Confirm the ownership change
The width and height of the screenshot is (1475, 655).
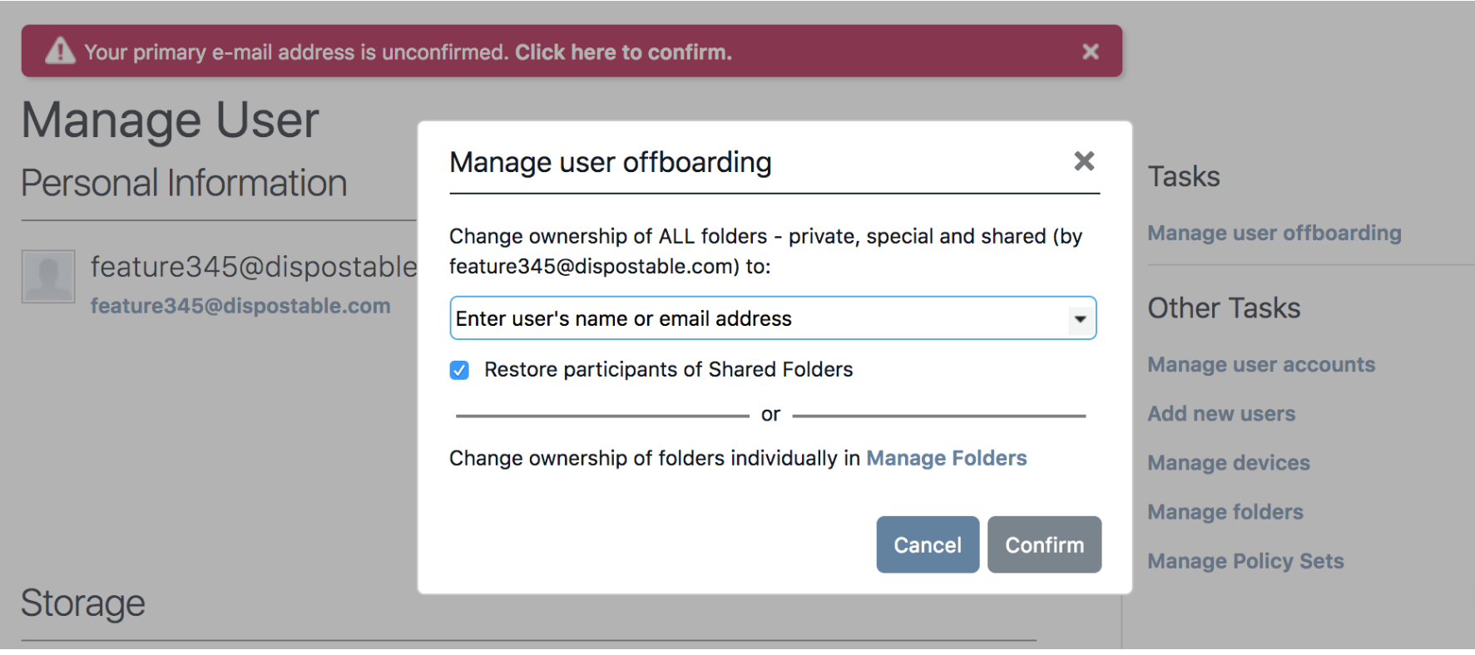[1044, 544]
